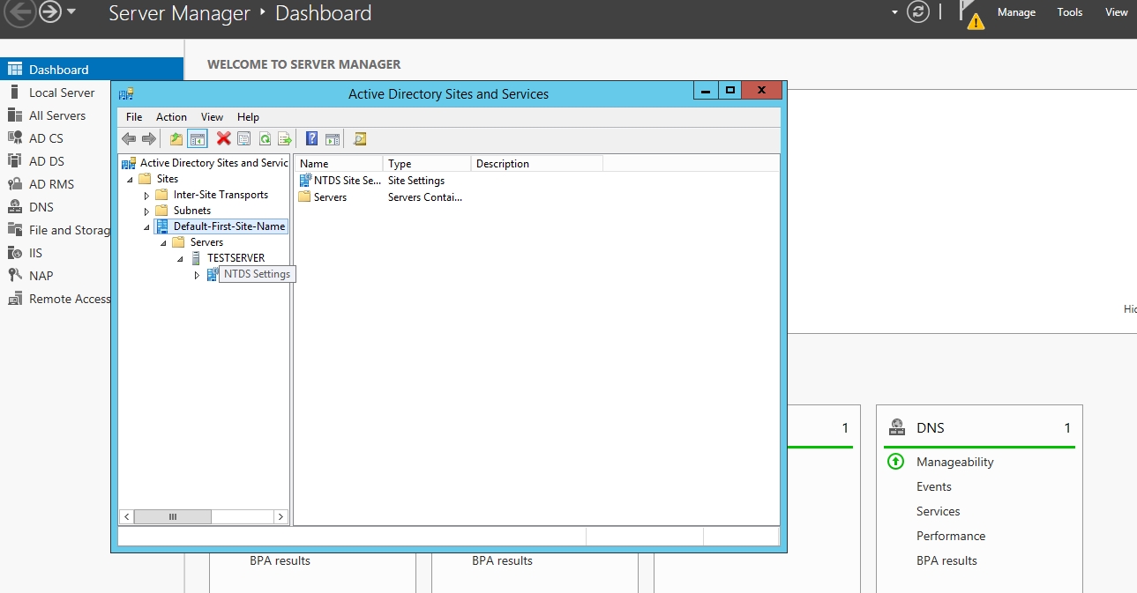Viewport: 1137px width, 593px height.
Task: Open Help with the blue question mark icon
Action: click(x=311, y=138)
